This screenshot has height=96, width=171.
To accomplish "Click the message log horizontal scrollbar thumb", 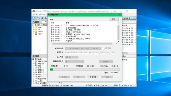I will point(82,43).
